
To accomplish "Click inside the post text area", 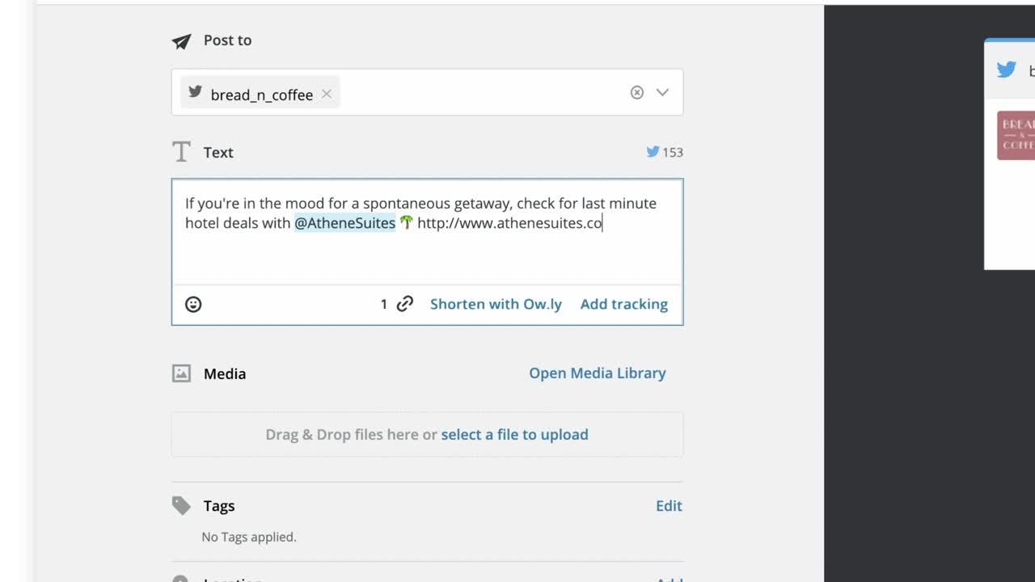I will coord(427,255).
